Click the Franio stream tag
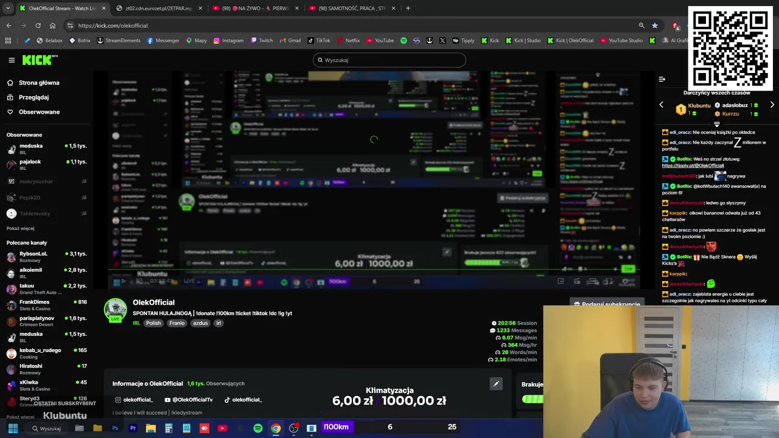The height and width of the screenshot is (438, 779). (x=176, y=323)
